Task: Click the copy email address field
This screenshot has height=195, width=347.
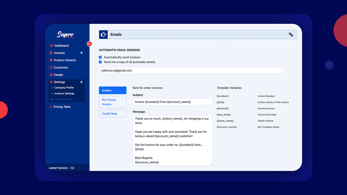Action: pos(192,70)
